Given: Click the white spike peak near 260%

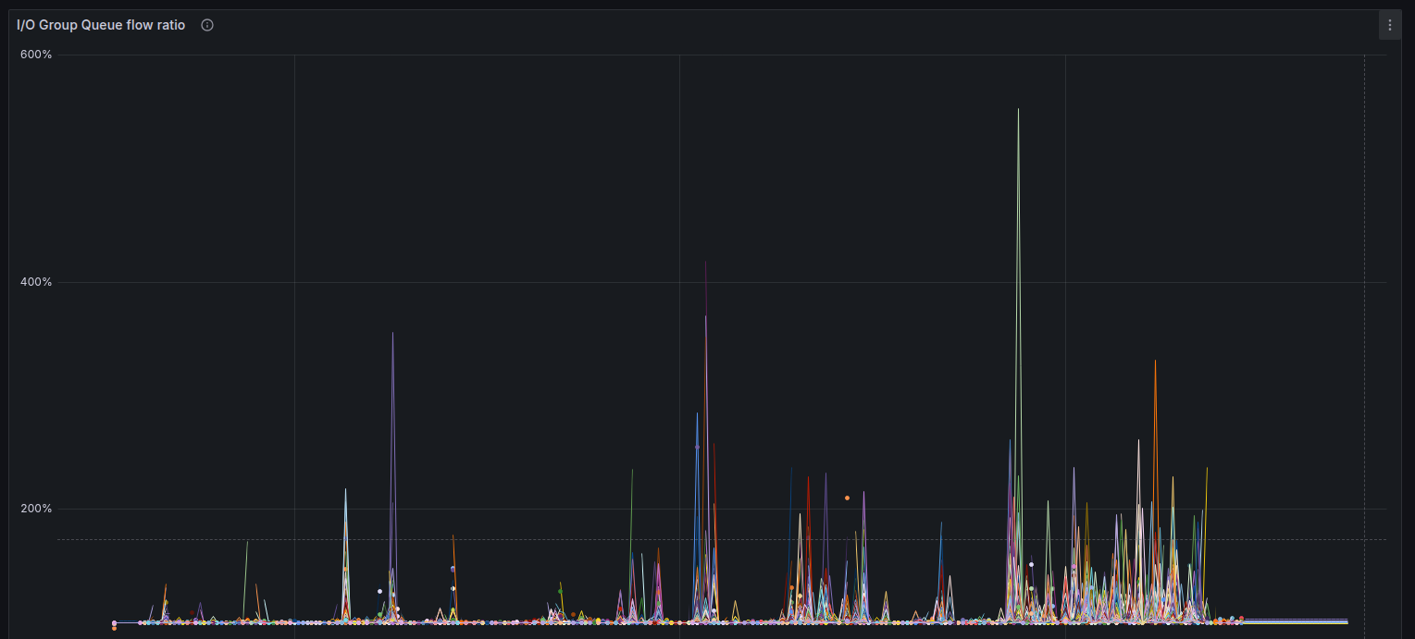Looking at the screenshot, I should tap(1138, 441).
